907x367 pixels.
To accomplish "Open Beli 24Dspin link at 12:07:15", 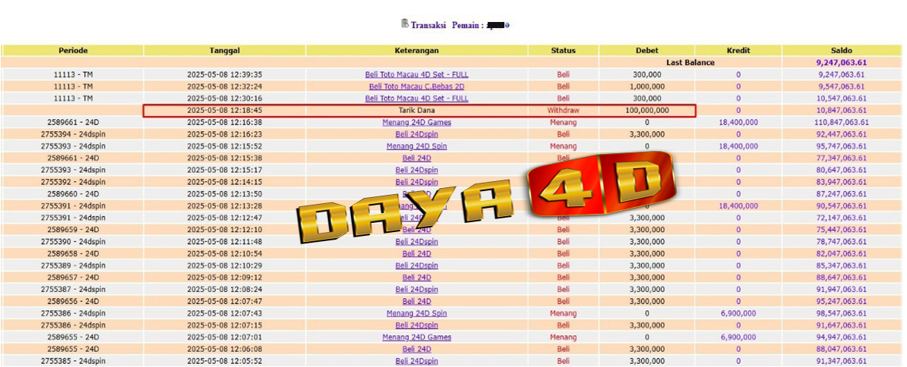I will point(416,325).
